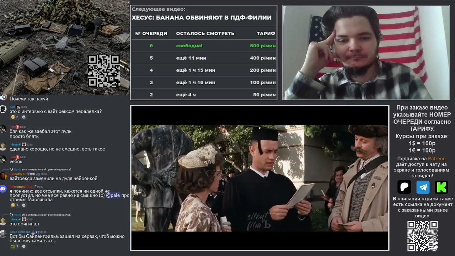455x256 pixels.
Task: Click minarski's avatar beside 'сделано хорошо' message
Action: [3, 146]
